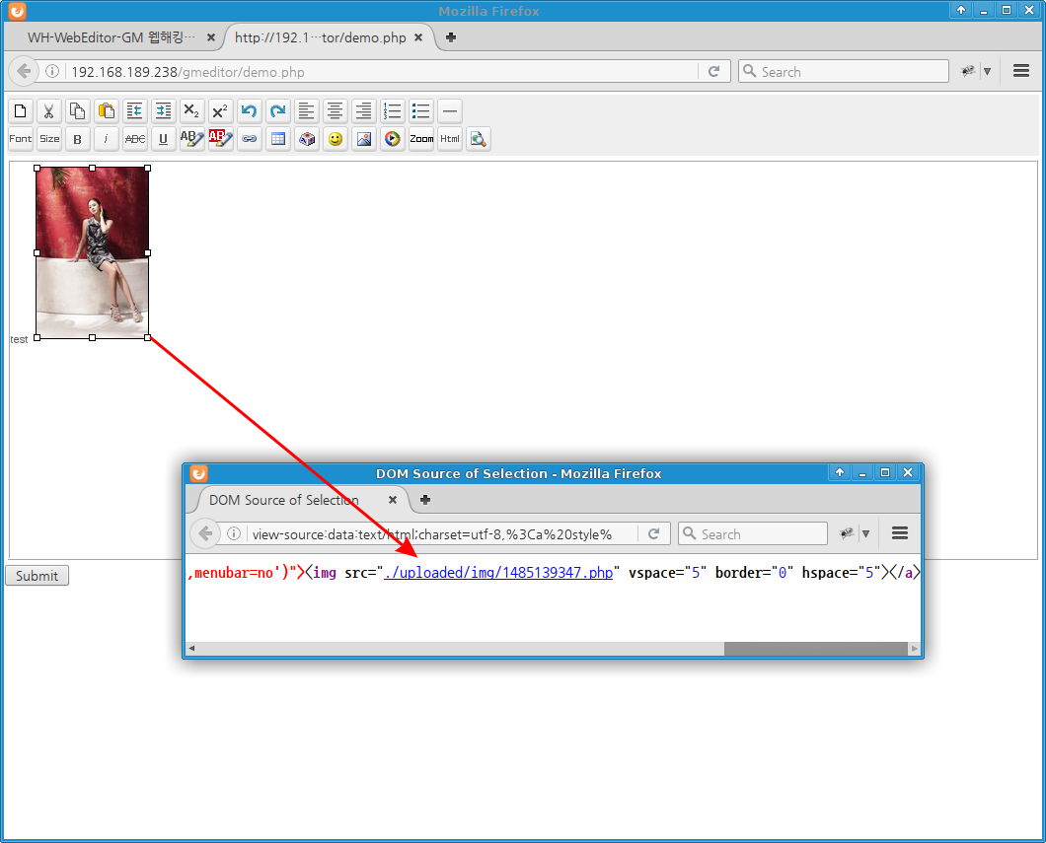The height and width of the screenshot is (843, 1046).
Task: Reload the demo.php page
Action: (x=713, y=71)
